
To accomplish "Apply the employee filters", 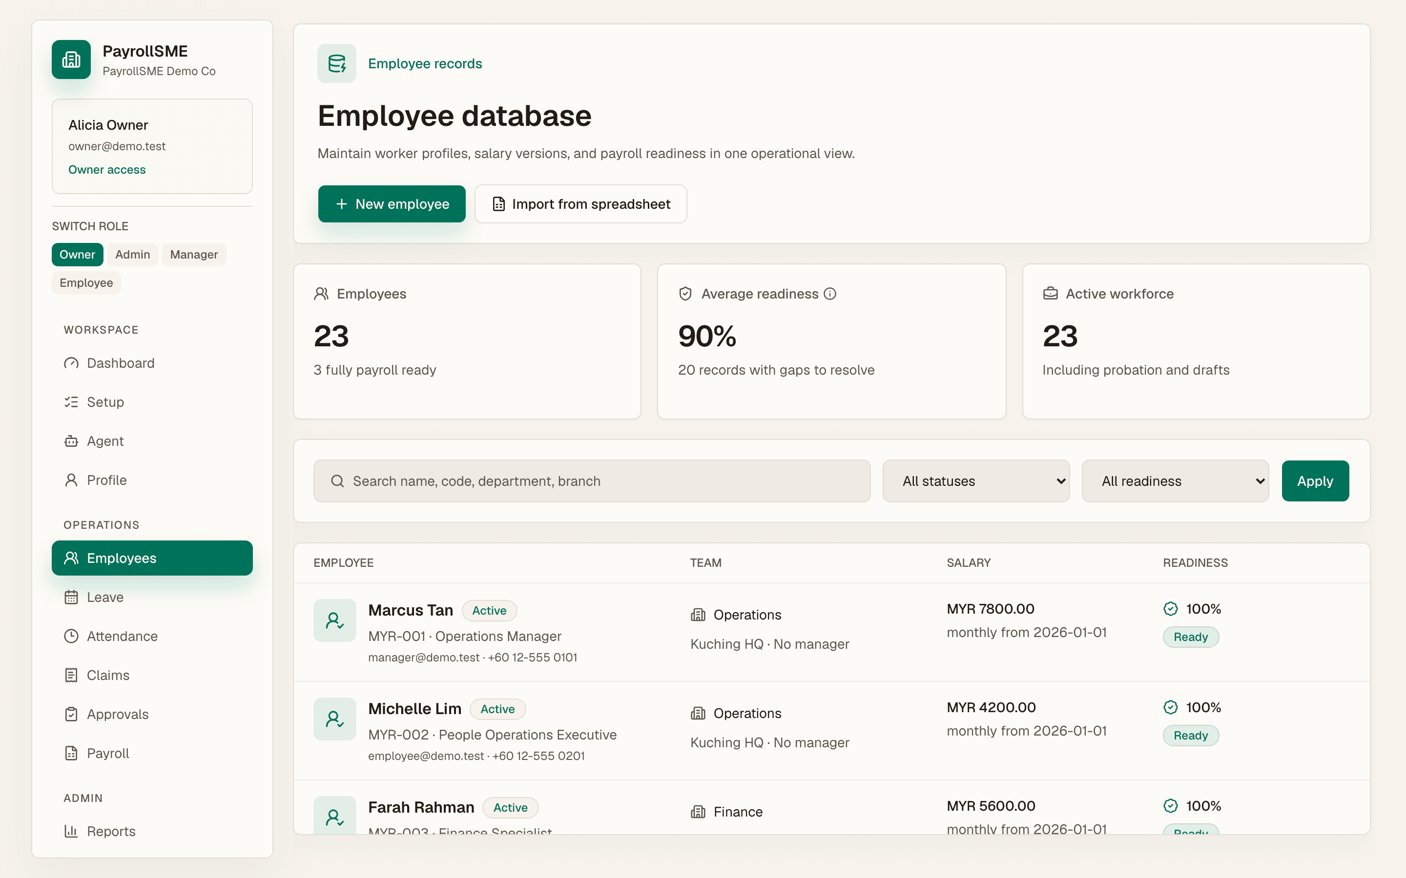I will [1315, 481].
